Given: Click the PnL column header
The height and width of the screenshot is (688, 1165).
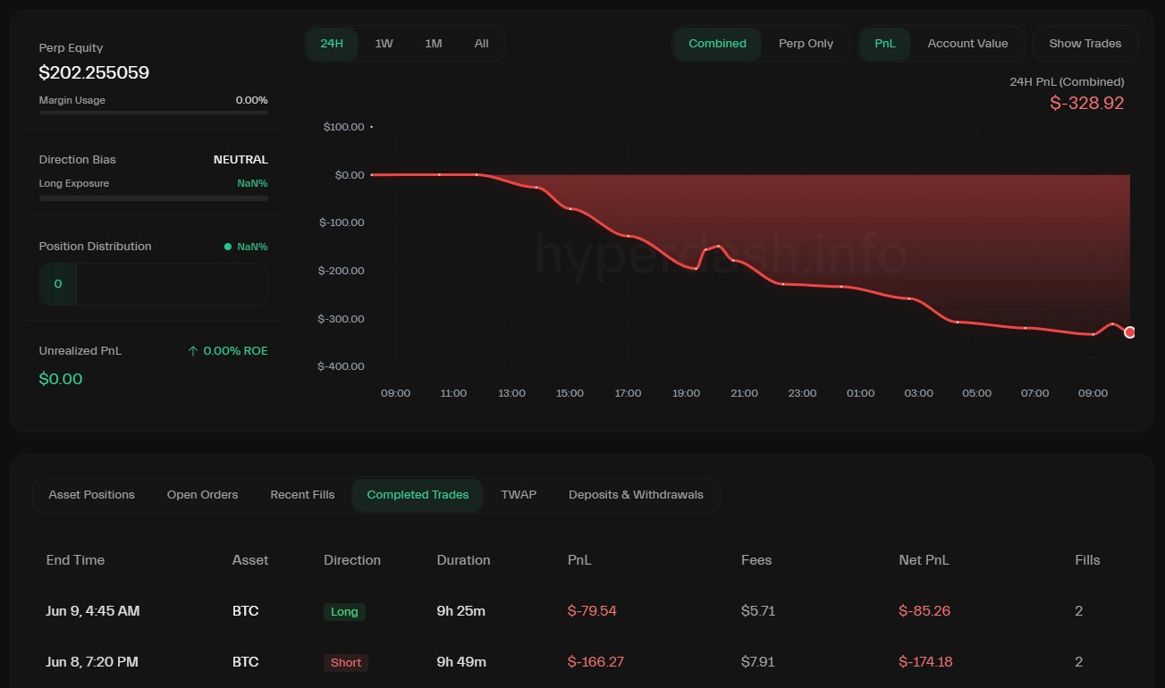Looking at the screenshot, I should [x=579, y=560].
